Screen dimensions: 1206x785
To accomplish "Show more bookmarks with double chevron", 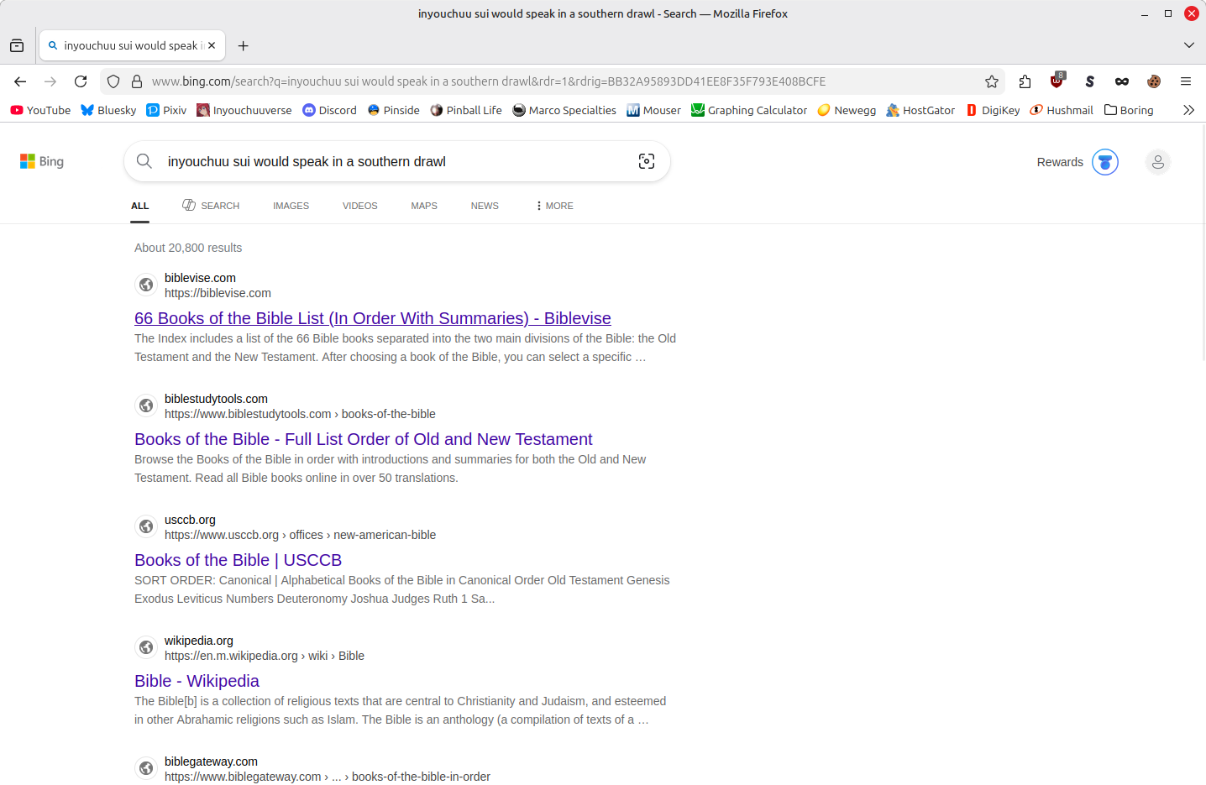I will point(1188,110).
